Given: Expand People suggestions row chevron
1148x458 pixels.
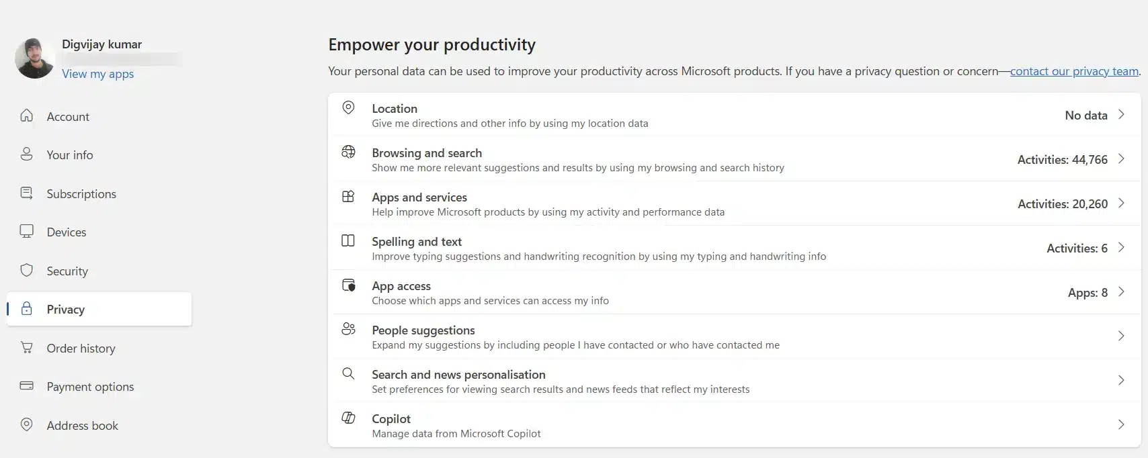Looking at the screenshot, I should [x=1121, y=336].
